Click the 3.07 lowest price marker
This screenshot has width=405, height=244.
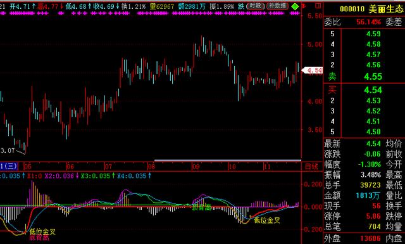pyautogui.click(x=7, y=150)
